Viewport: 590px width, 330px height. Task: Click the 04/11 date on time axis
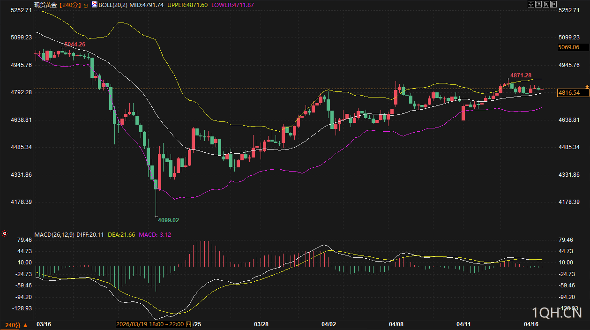[x=463, y=324]
